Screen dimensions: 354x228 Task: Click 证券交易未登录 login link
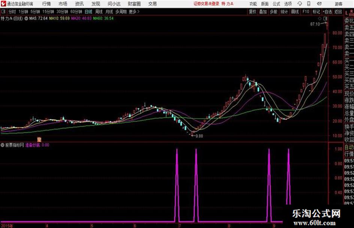[x=206, y=4]
